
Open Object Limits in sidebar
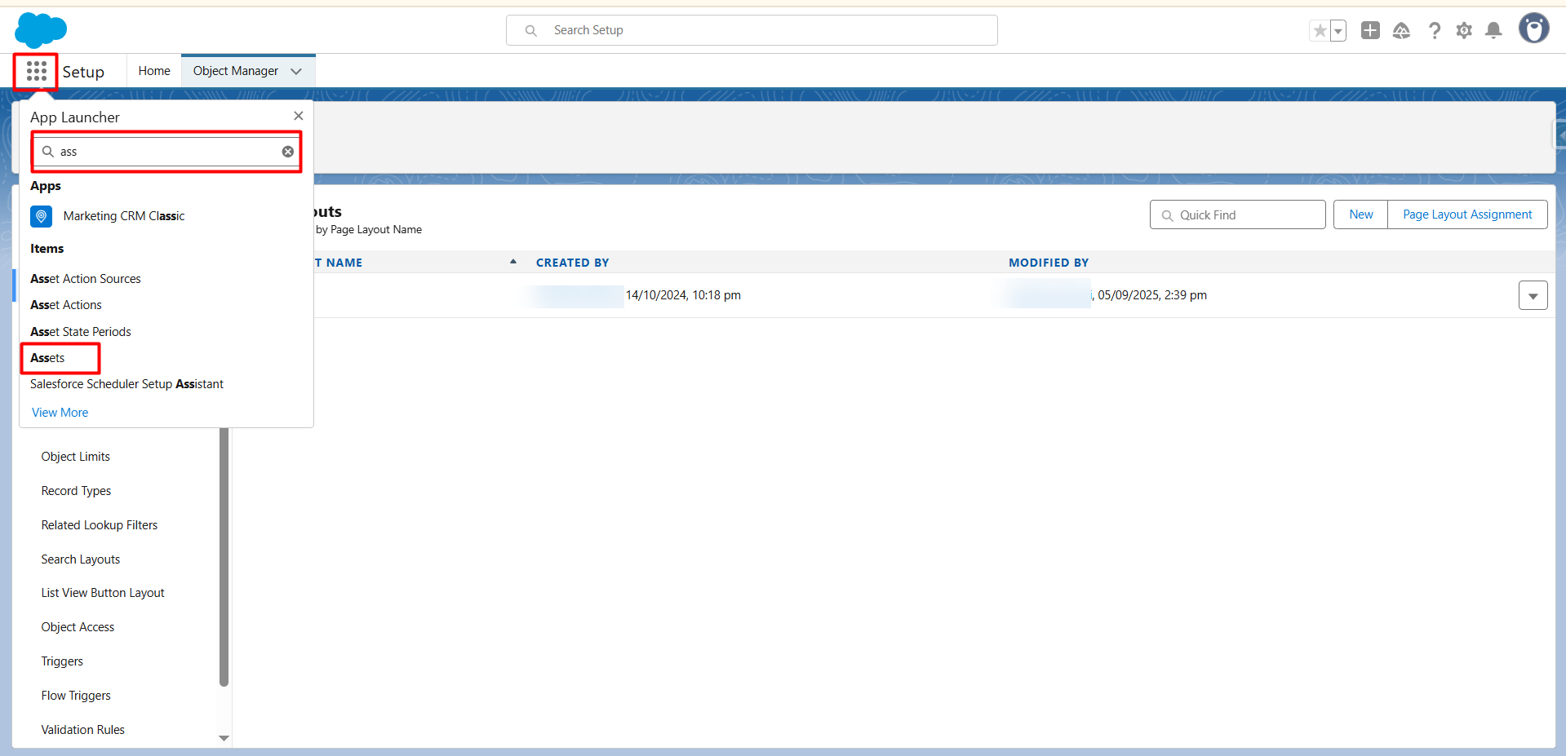click(76, 457)
